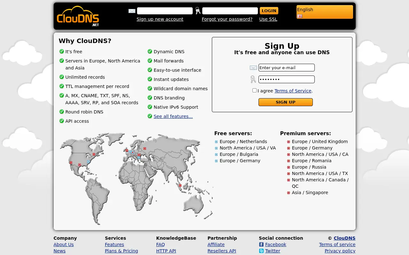Click the green check icon next to It's free

[62, 51]
